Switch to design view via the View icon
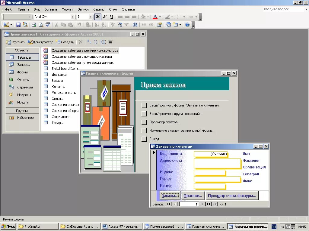Screen dimensions: 309x231 click(x=6, y=25)
